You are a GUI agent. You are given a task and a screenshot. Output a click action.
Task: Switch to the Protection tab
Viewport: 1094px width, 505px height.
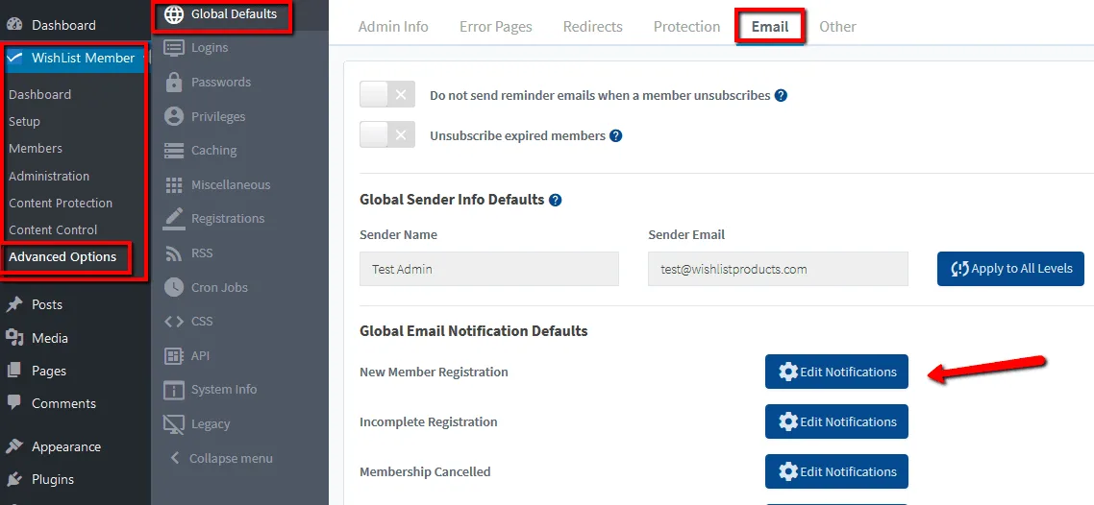coord(687,27)
